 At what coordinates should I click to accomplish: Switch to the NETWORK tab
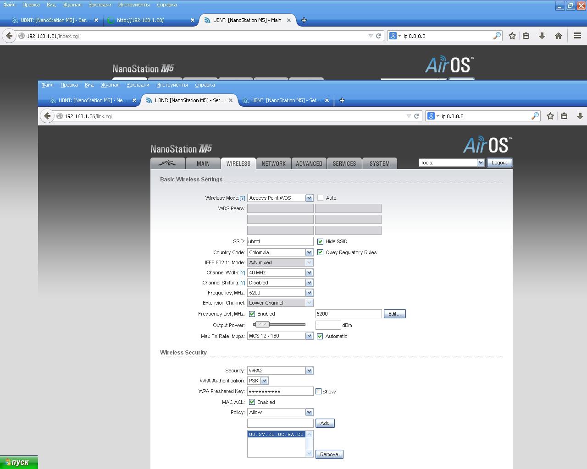point(274,164)
